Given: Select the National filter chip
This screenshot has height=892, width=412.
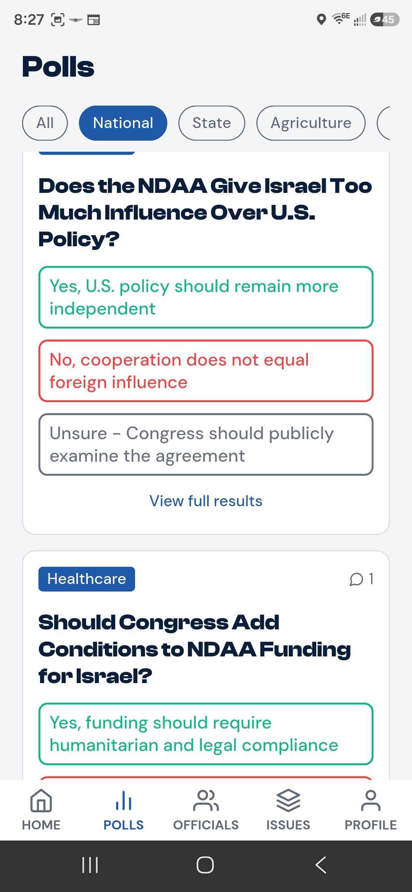Looking at the screenshot, I should tap(123, 123).
